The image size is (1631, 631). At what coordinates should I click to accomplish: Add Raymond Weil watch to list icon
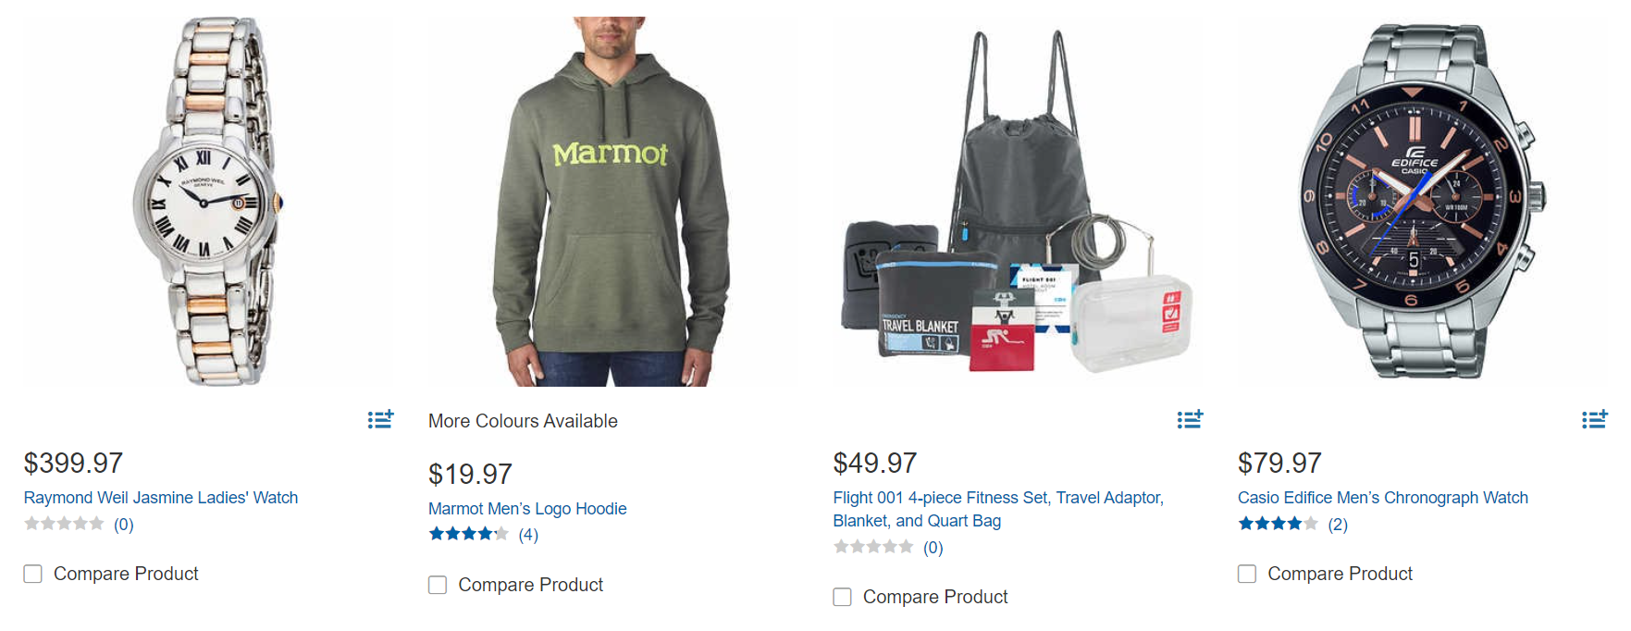tap(380, 419)
